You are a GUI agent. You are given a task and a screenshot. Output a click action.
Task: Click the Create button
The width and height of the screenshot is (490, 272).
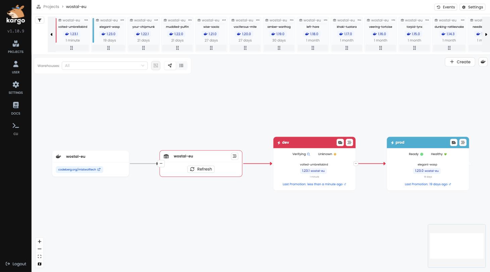(460, 62)
